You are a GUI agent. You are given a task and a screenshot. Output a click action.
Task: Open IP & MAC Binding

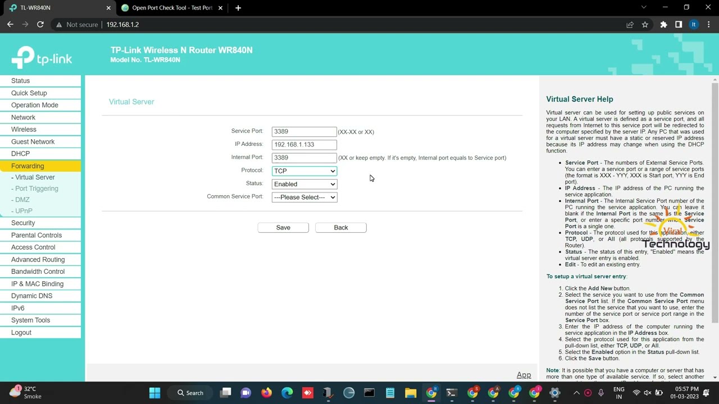click(40, 284)
